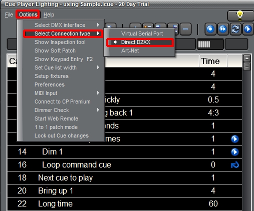This screenshot has width=254, height=211.
Task: Click the blue play button in toolbar
Action: tap(248, 29)
